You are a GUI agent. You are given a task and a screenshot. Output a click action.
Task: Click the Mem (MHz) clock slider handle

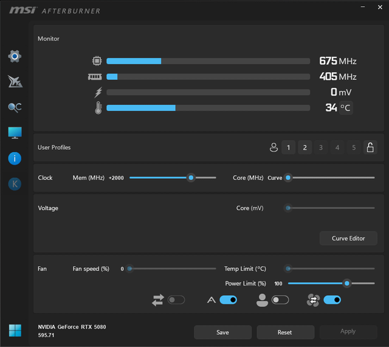pos(191,178)
